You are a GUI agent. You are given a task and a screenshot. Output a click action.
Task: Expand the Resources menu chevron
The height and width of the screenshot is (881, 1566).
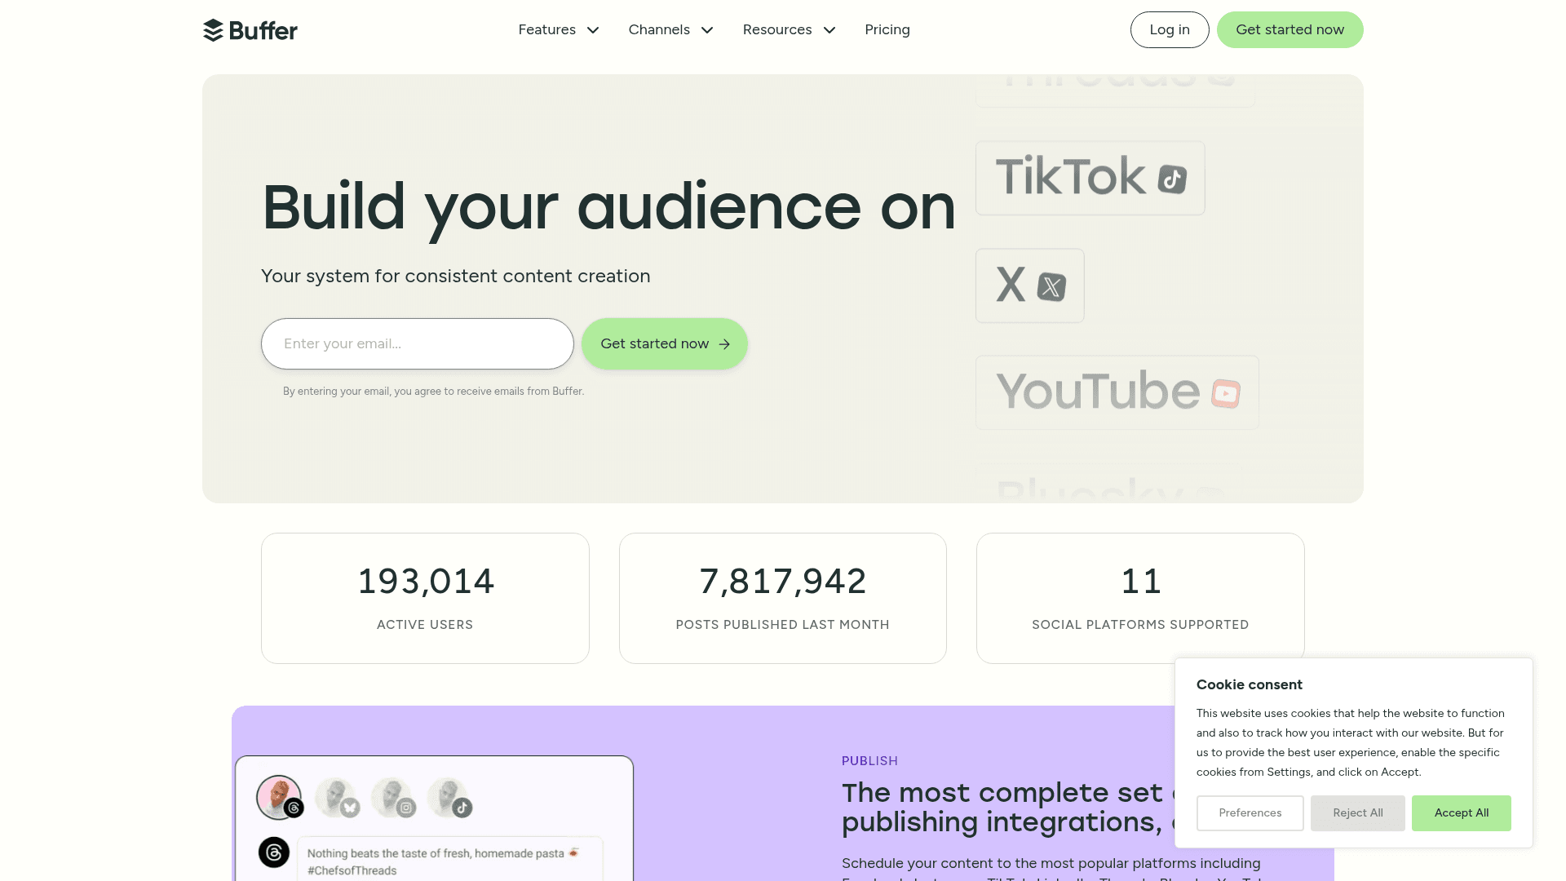[829, 30]
